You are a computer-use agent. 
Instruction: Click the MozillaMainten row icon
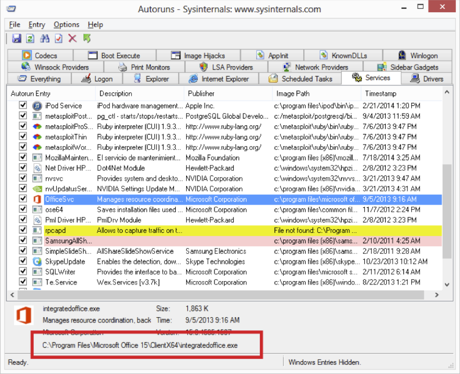pos(37,158)
